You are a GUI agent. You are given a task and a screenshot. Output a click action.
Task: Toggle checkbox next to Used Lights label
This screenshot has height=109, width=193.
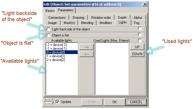pos(140,40)
